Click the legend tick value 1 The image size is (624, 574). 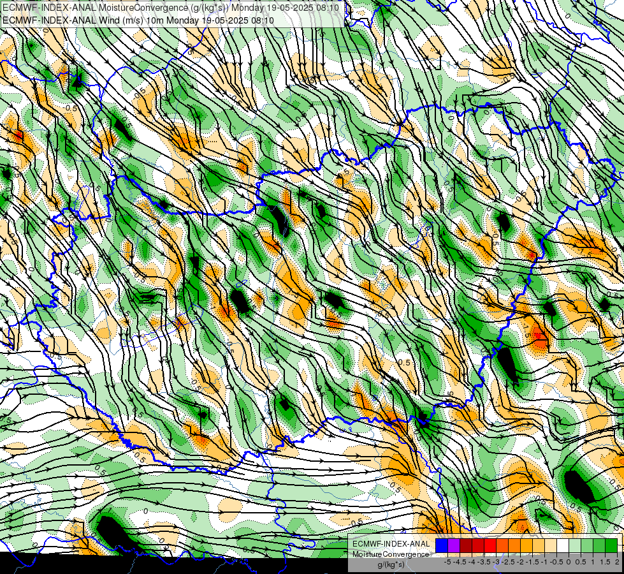pos(593,562)
